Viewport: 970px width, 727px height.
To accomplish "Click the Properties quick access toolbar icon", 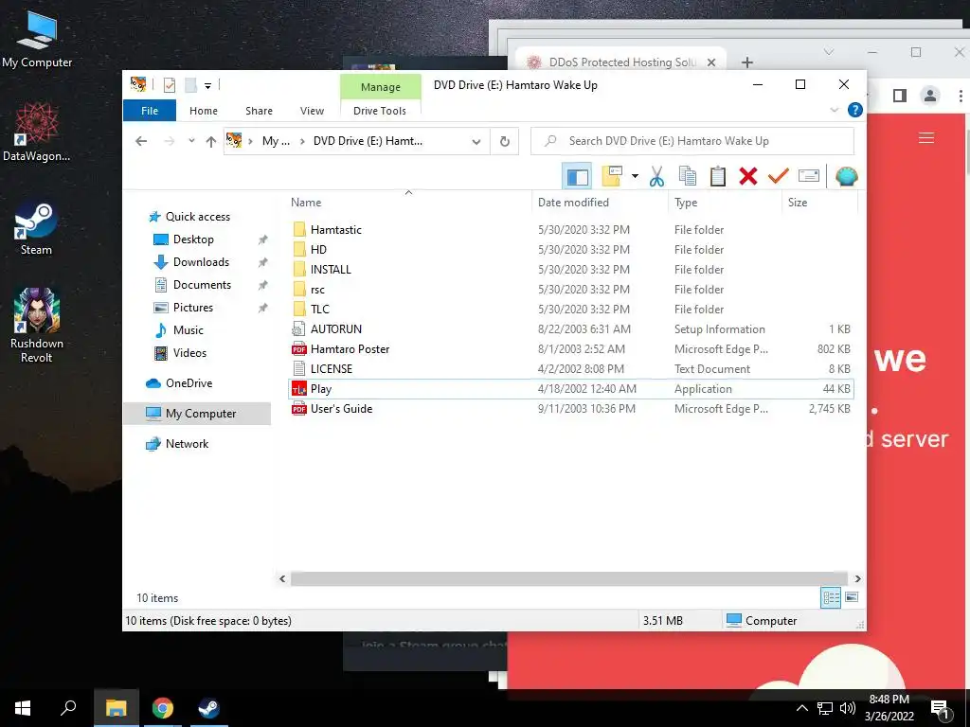I will pos(169,85).
